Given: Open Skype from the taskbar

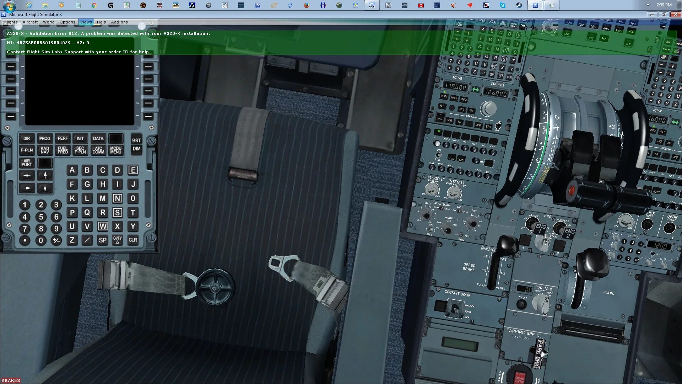Looking at the screenshot, I should pos(502,5).
